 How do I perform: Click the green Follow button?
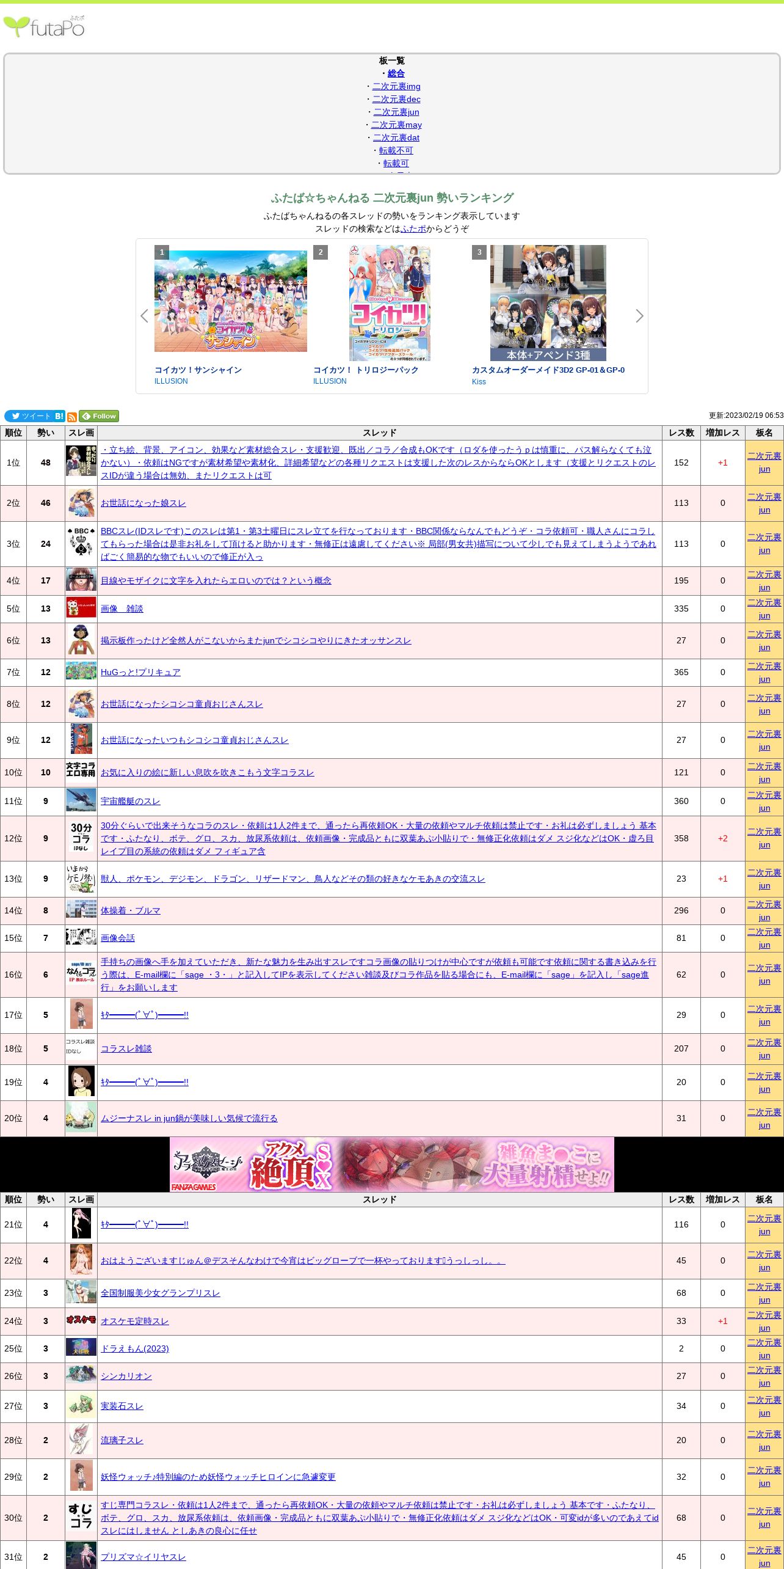tap(99, 416)
